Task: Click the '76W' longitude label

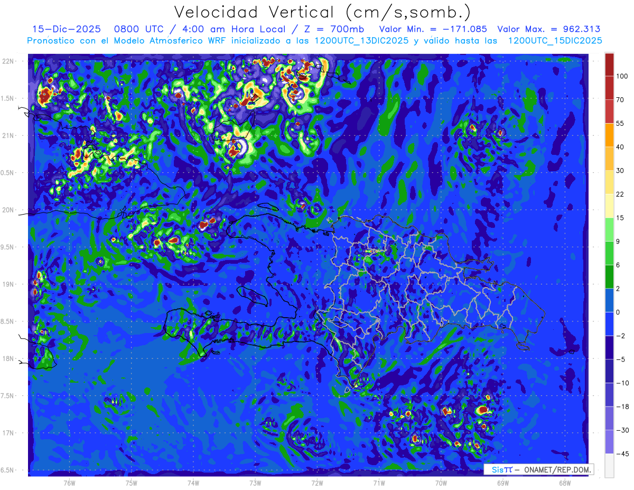Action: (x=69, y=483)
